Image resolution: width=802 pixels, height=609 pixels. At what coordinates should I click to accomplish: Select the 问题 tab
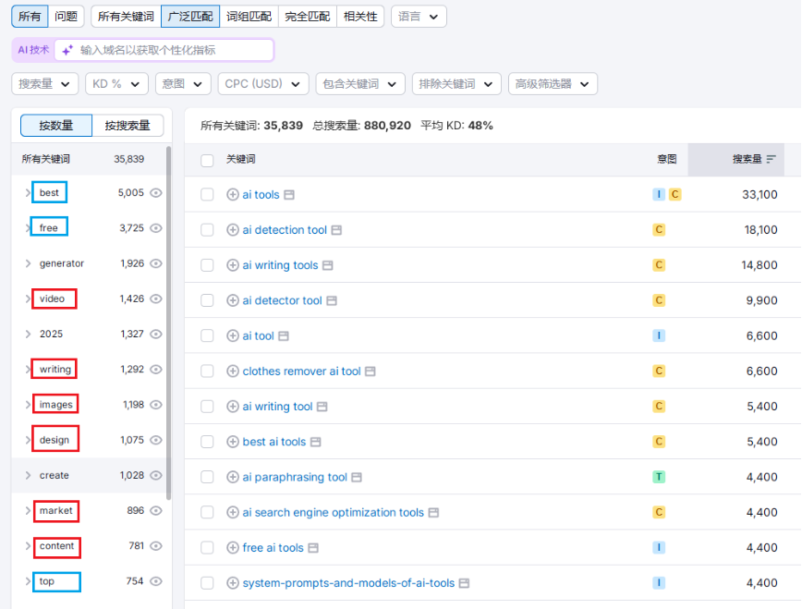[x=66, y=17]
